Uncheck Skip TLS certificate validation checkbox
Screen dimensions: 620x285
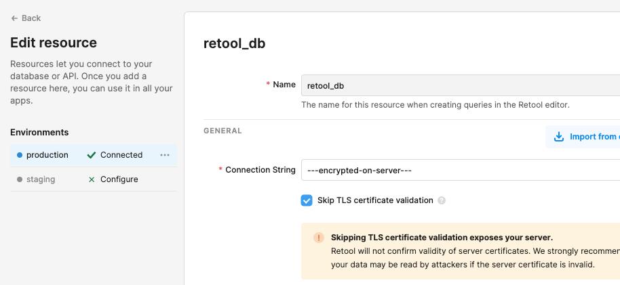click(307, 200)
